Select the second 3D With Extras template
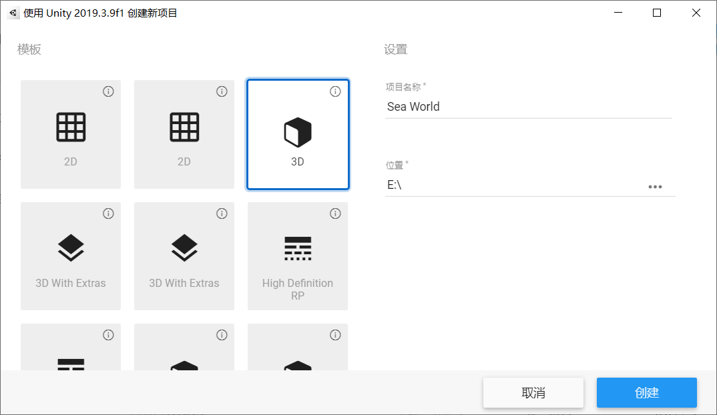Screen dimensions: 717x415 184,256
